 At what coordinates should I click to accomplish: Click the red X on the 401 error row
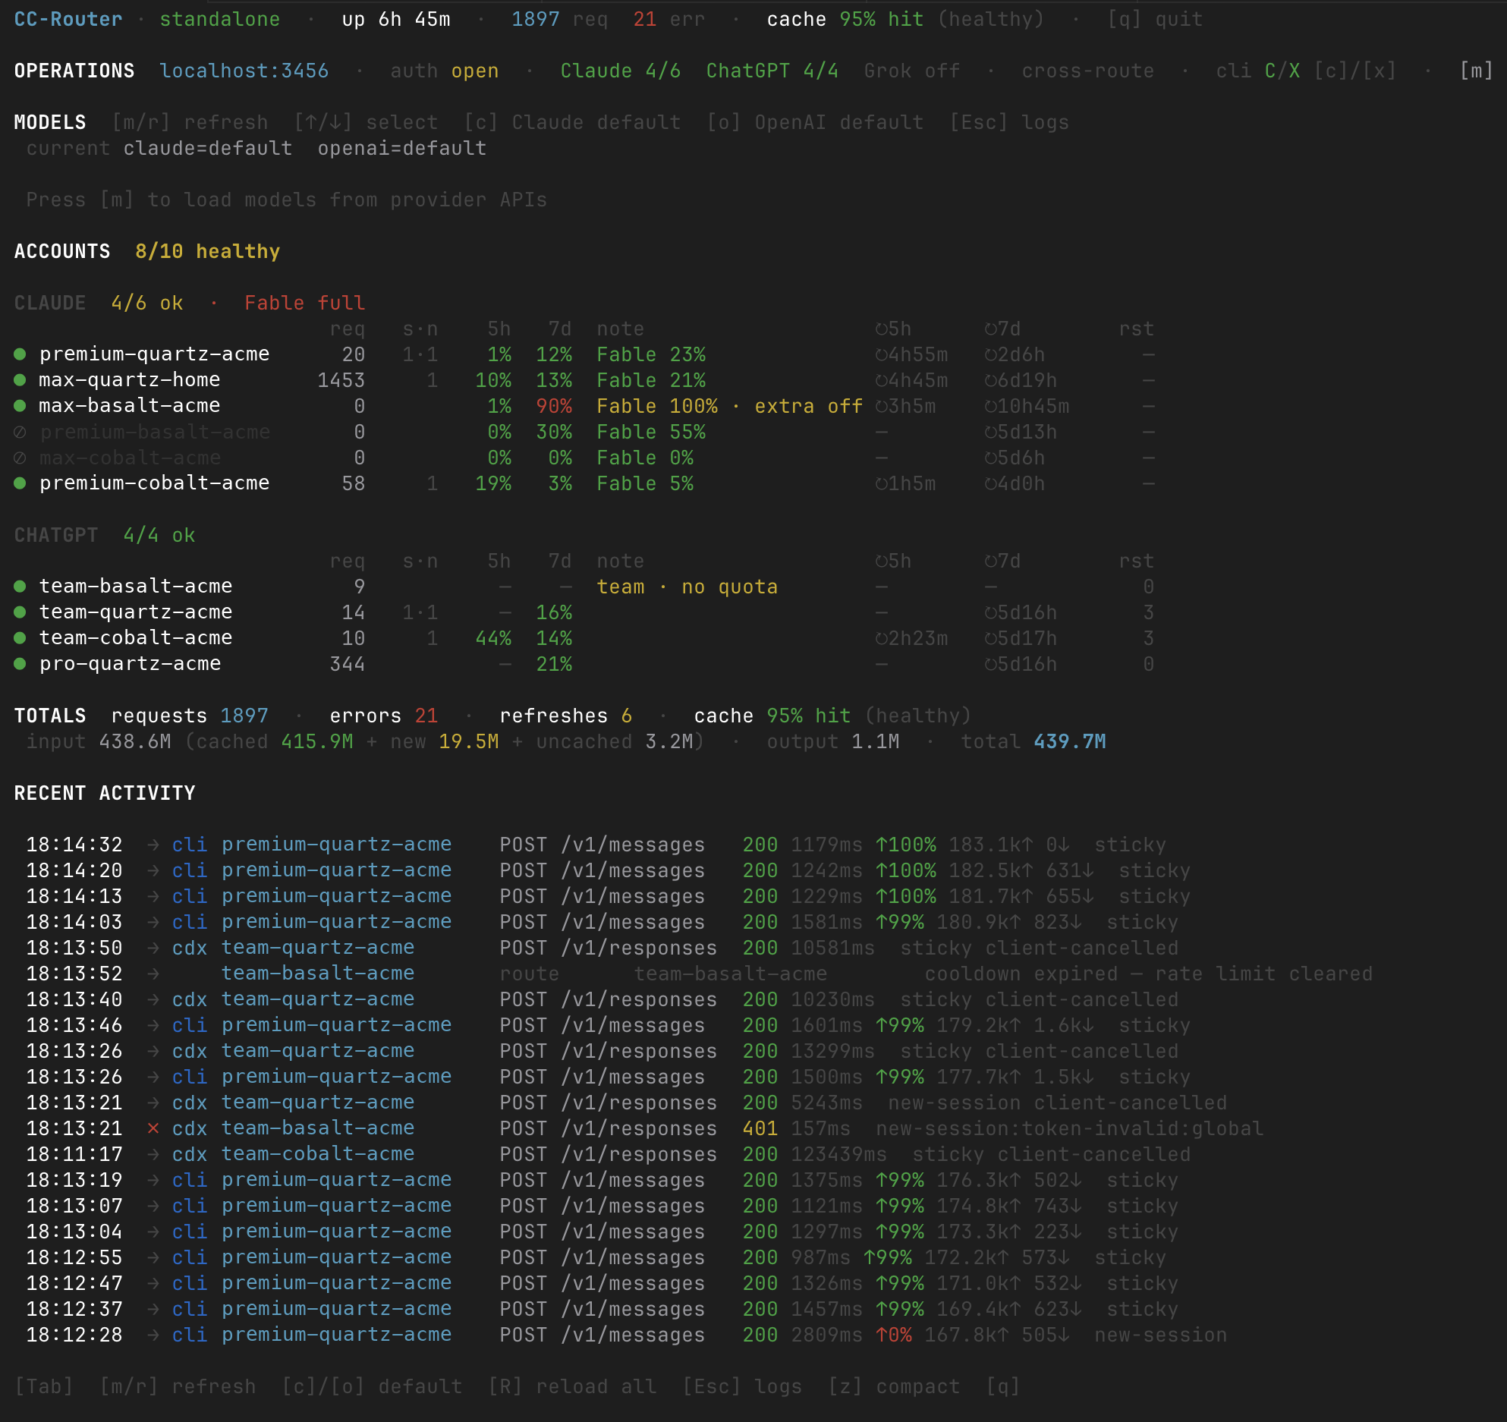tap(153, 1128)
